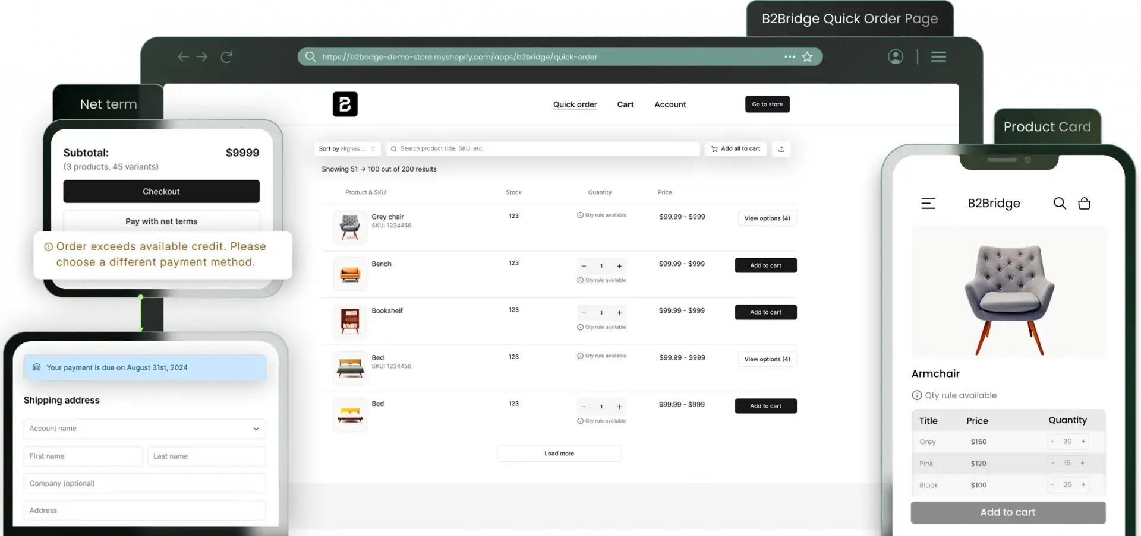Screen dimensions: 1141x536
Task: Click the Last name field
Action: pyautogui.click(x=206, y=456)
